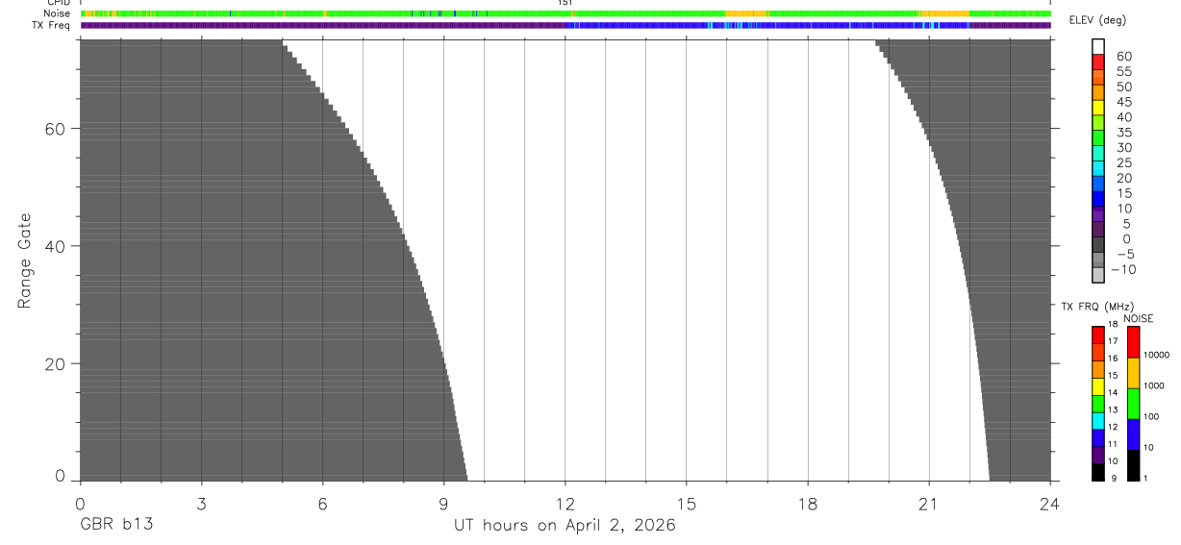Click the 'NOISE' legend title
This screenshot has height=545, width=1181.
pyautogui.click(x=1138, y=318)
